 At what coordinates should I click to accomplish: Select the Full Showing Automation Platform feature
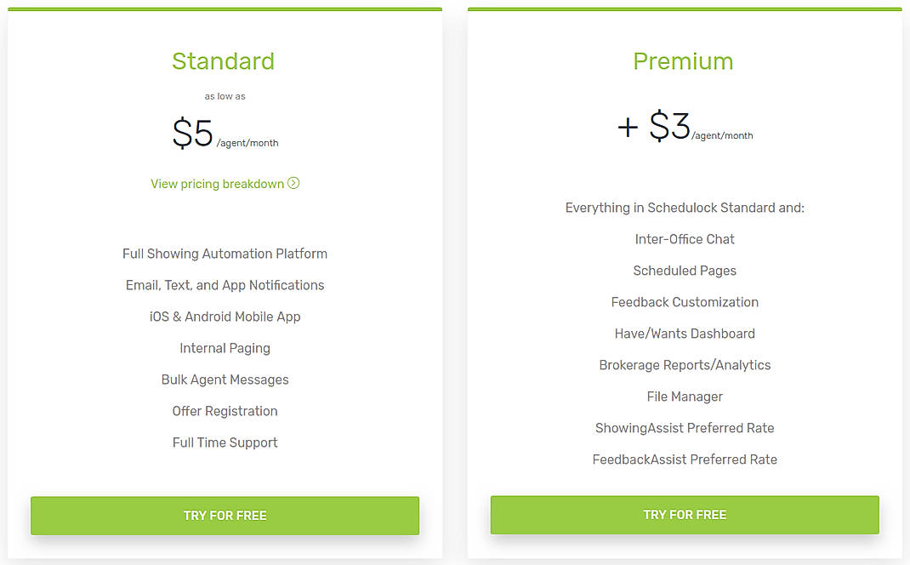pyautogui.click(x=225, y=254)
